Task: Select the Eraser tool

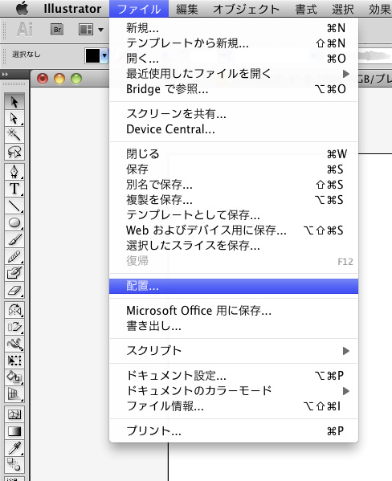Action: point(14,290)
